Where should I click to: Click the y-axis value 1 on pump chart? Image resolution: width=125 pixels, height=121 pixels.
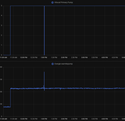point(2,45)
